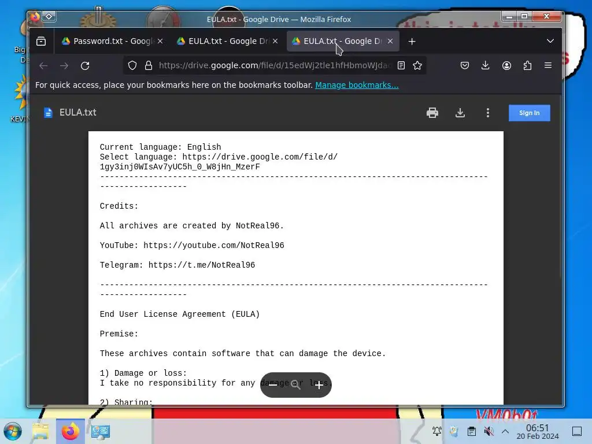
Task: Close the middle EULA.txt tab
Action: (275, 41)
